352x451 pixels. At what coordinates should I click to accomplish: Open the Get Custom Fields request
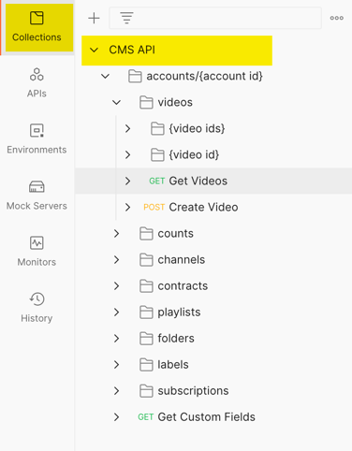coord(207,416)
